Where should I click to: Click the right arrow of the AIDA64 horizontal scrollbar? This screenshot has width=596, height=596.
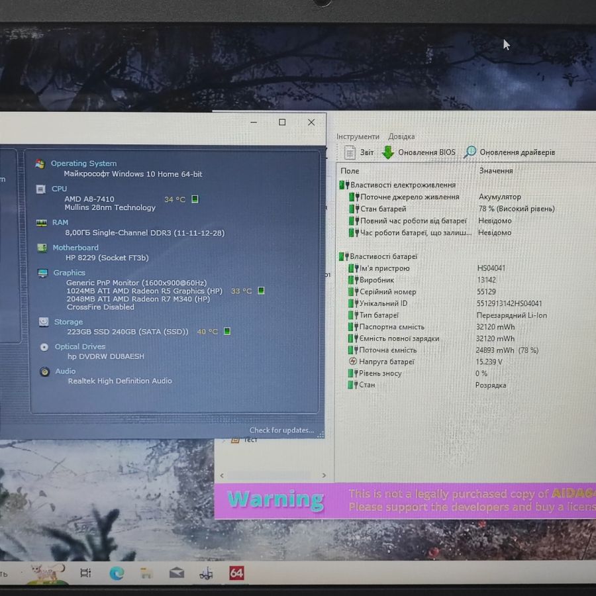[324, 475]
